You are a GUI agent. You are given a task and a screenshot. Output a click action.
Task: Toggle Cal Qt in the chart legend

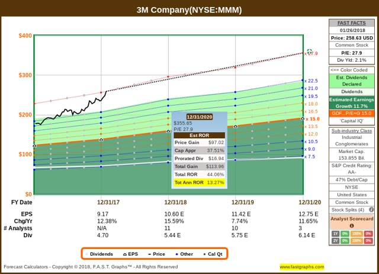[x=213, y=254]
